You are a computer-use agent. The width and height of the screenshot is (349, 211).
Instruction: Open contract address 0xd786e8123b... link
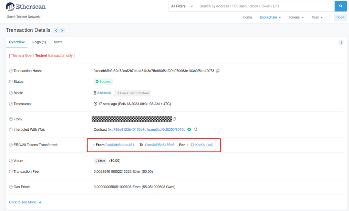[x=146, y=129]
